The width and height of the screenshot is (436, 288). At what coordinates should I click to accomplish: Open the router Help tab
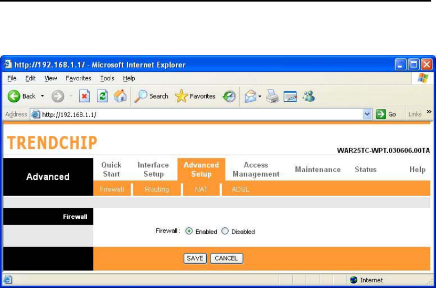(417, 169)
